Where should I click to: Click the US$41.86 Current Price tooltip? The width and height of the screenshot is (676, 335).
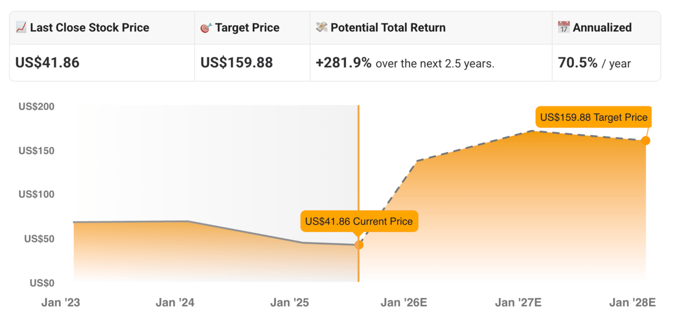(358, 221)
